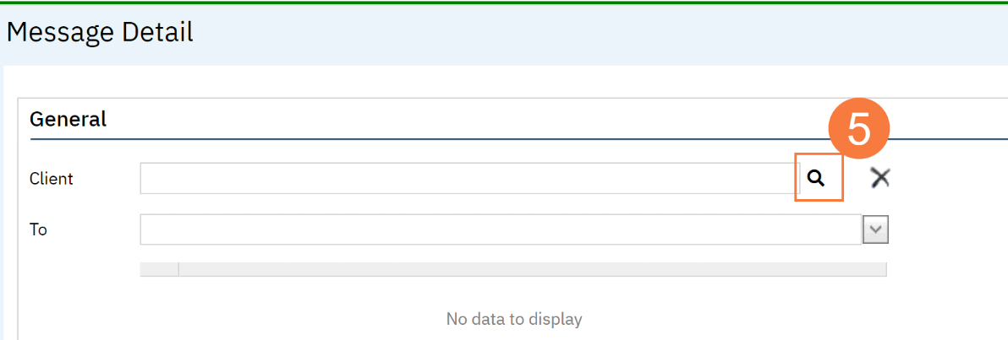Click the Client field label
Screen dimensions: 1008x340
click(x=52, y=179)
